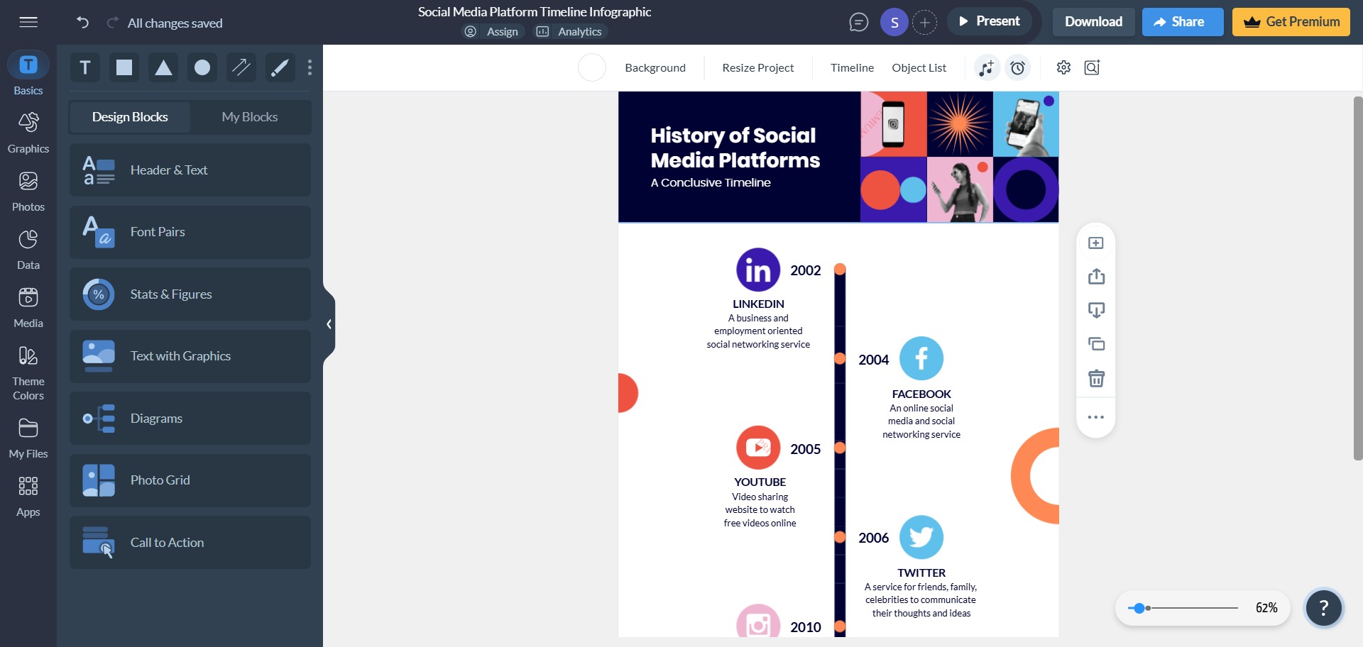This screenshot has height=647, width=1363.
Task: Click the S user avatar
Action: pos(894,23)
